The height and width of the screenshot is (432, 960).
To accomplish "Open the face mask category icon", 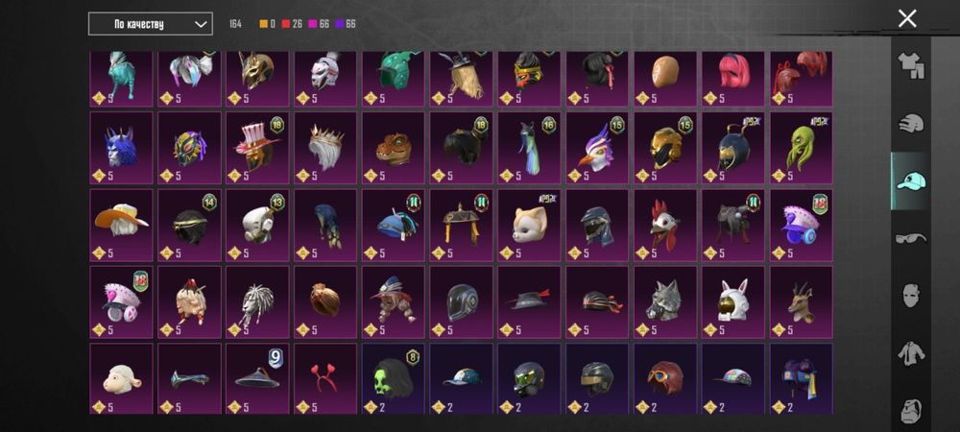I will tap(911, 296).
